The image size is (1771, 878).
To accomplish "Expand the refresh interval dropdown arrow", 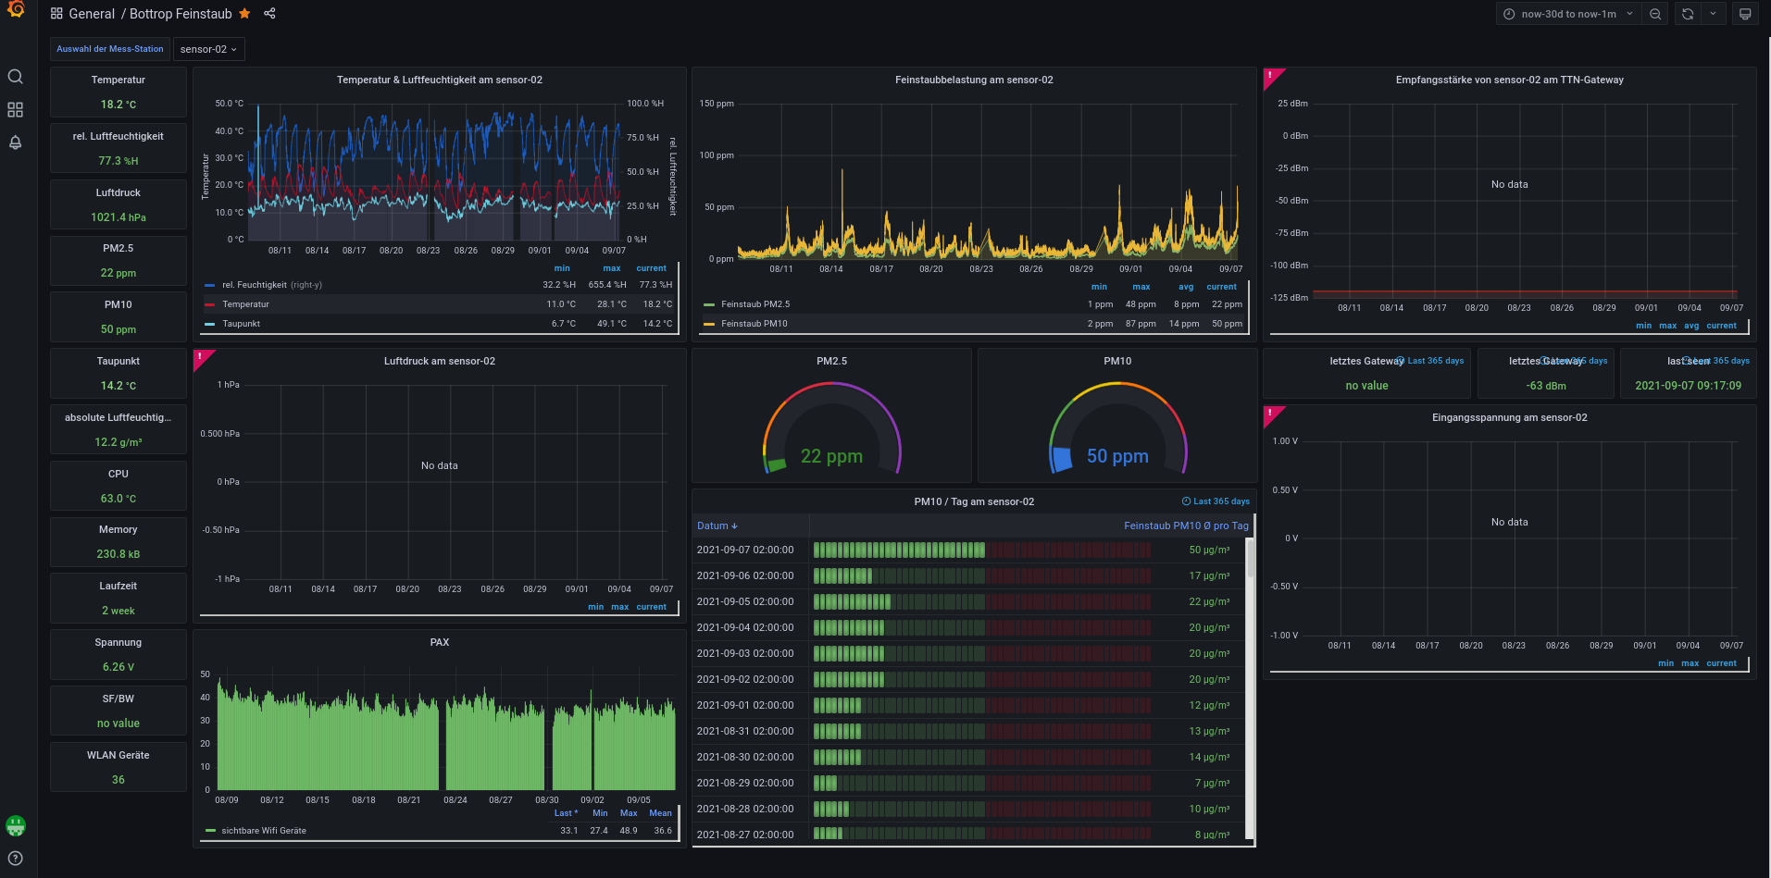I will pos(1713,14).
